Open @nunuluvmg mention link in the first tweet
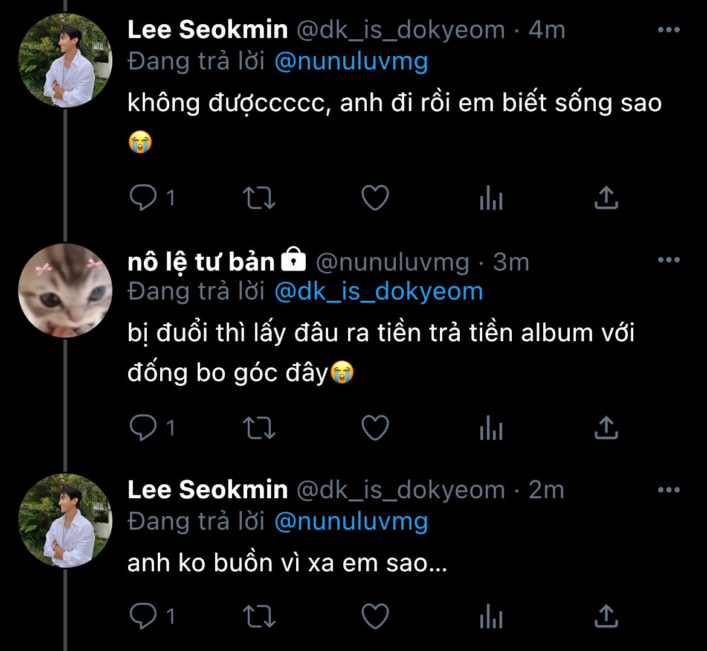707x651 pixels. [x=350, y=62]
